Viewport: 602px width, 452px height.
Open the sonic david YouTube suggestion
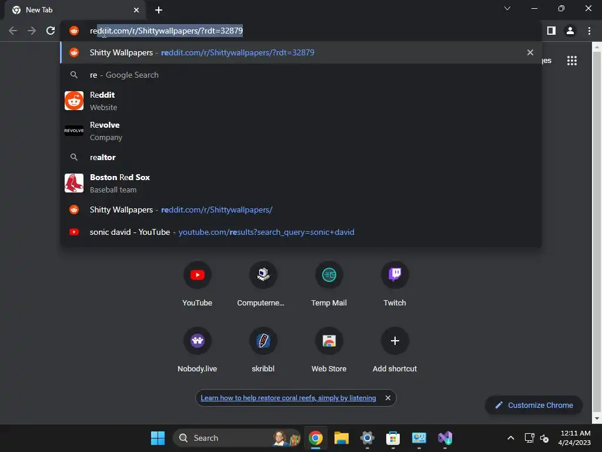click(x=301, y=232)
